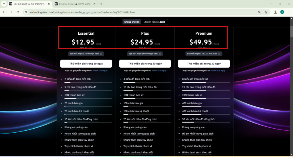
Task: Click Essential "Tùy chỉnh thanh phạm vi"
Action: click(x=79, y=146)
